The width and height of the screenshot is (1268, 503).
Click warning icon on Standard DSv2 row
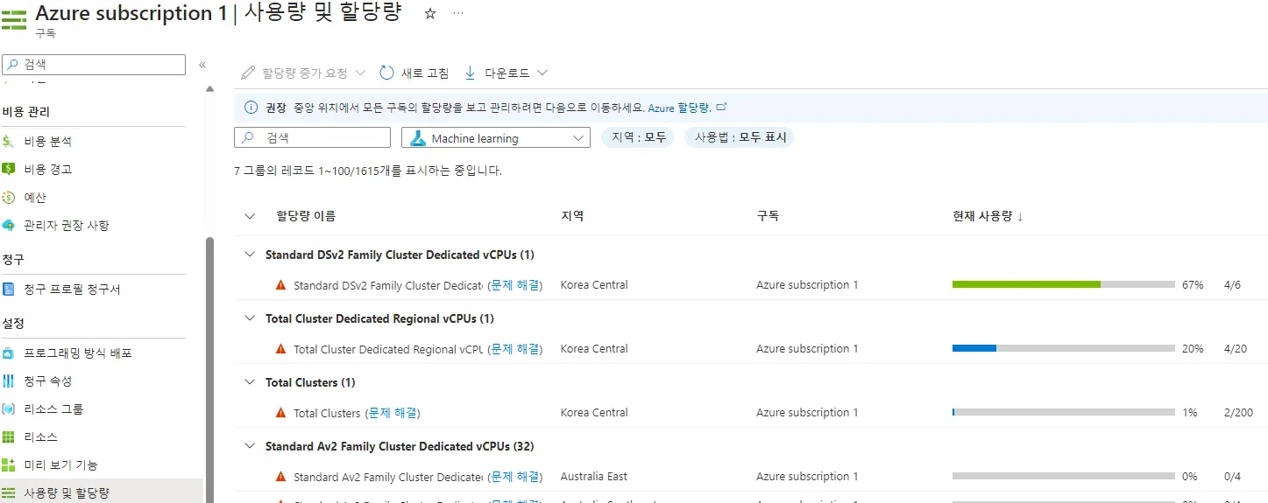coord(280,285)
